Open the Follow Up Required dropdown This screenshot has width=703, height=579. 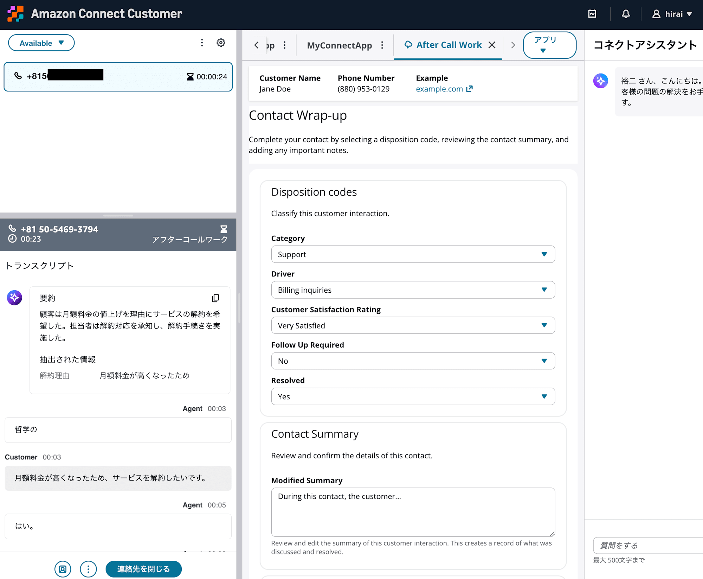[x=413, y=361]
